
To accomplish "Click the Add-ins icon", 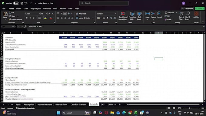I will tap(196, 14).
